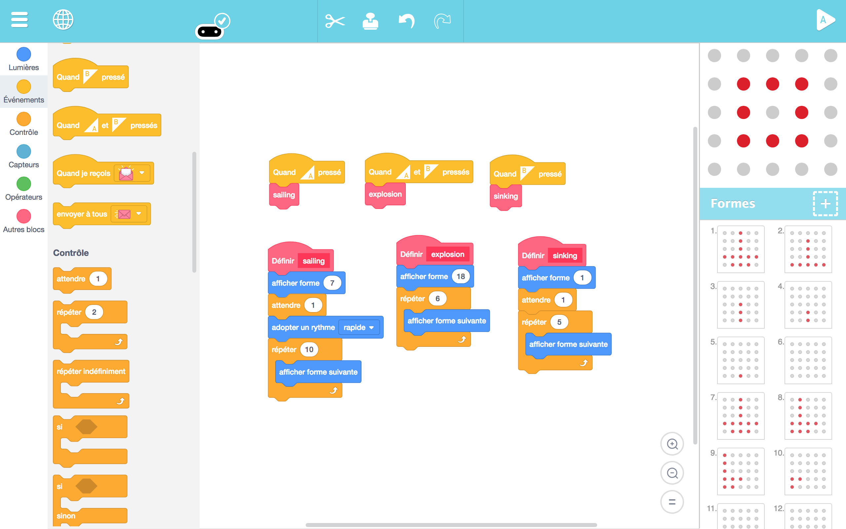Open the language globe icon
The image size is (846, 529).
(x=63, y=20)
